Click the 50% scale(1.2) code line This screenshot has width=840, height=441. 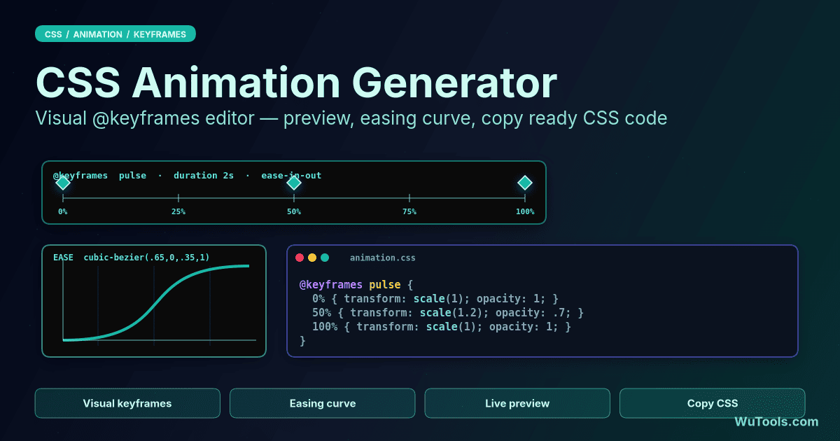[448, 313]
